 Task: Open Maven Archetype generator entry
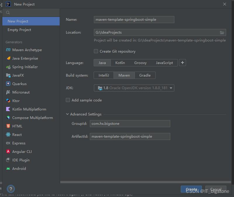(x=31, y=50)
